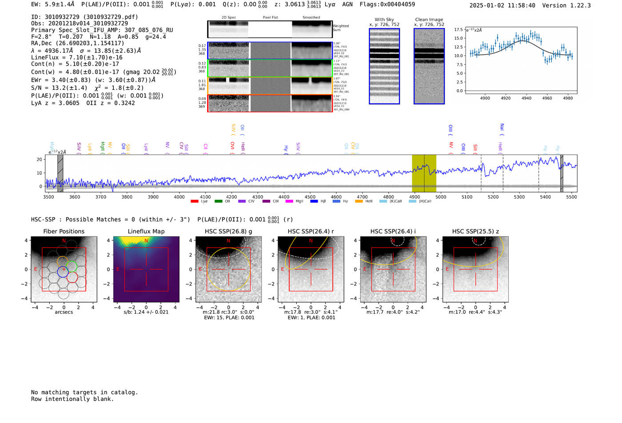Click the EW: 5.9±1.4Å header value
622x423 pixels.
tap(53, 4)
